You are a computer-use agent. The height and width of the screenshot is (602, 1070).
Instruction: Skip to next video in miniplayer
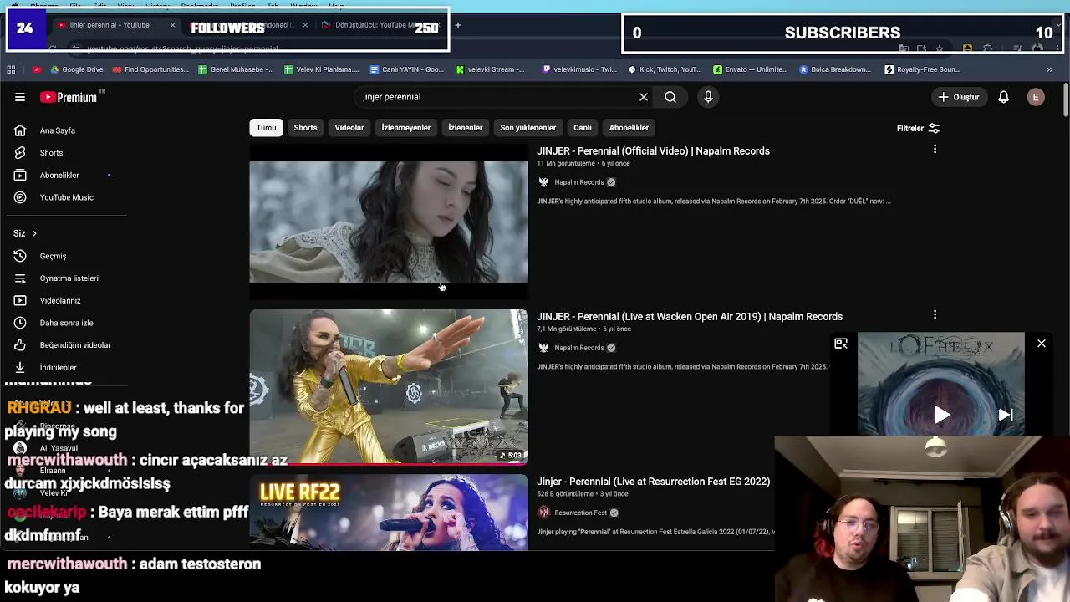1006,415
